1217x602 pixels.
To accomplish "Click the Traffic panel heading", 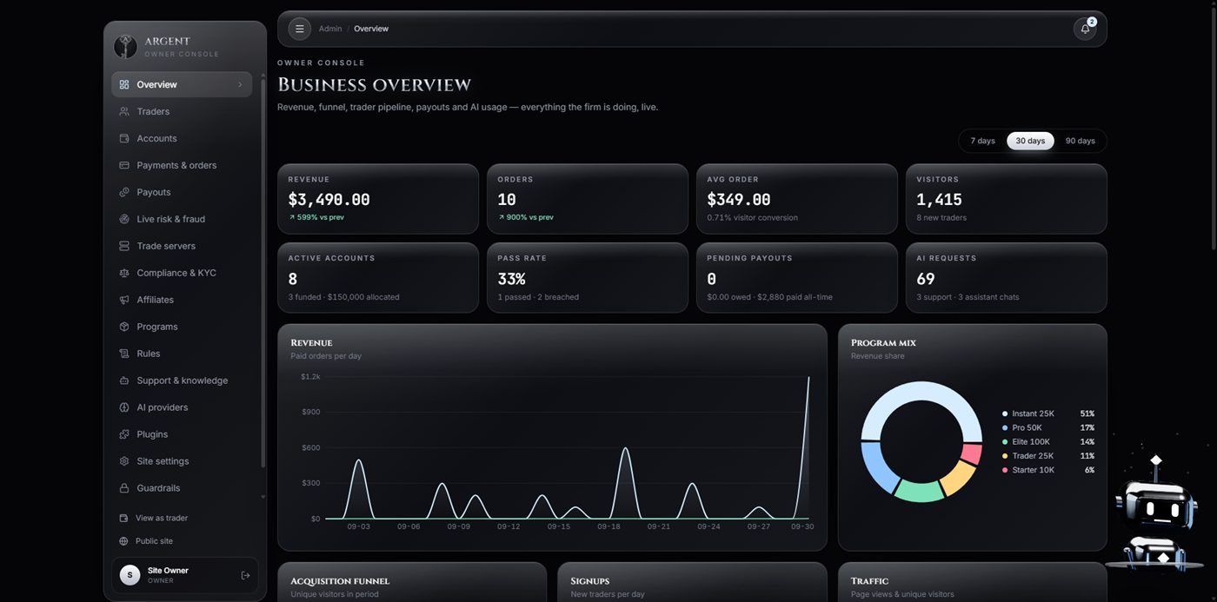I will click(x=870, y=581).
